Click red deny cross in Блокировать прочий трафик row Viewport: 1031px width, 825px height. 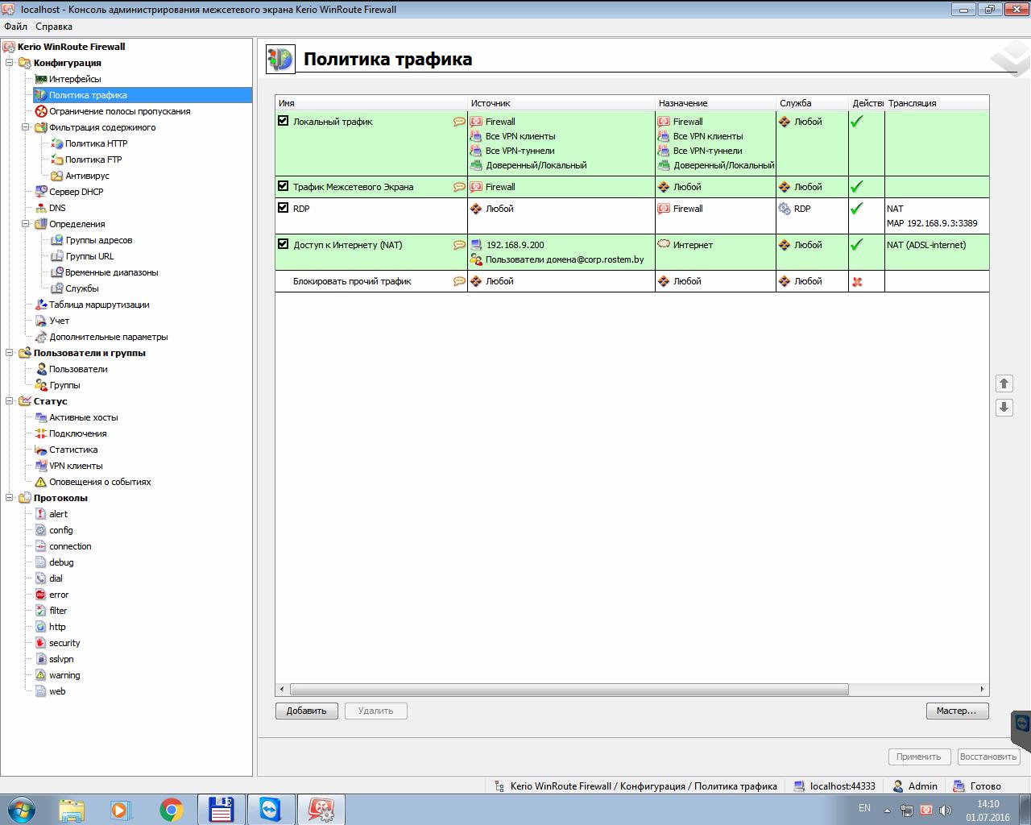tap(857, 282)
